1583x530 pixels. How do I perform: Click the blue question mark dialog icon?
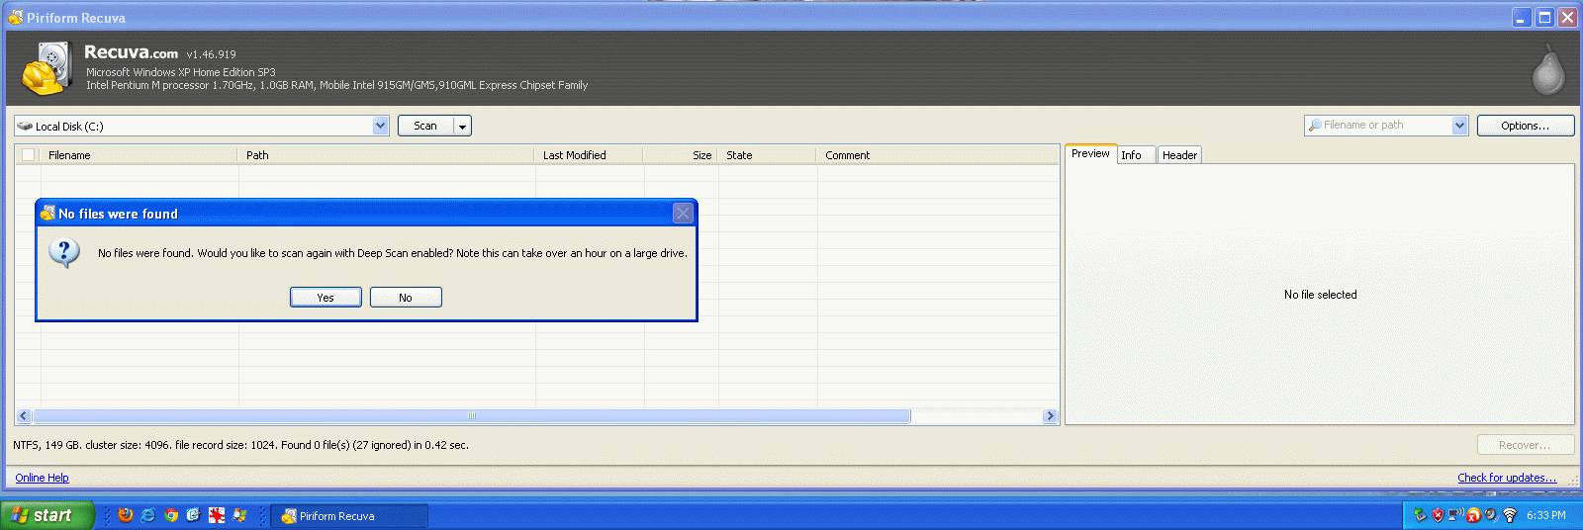pos(64,253)
